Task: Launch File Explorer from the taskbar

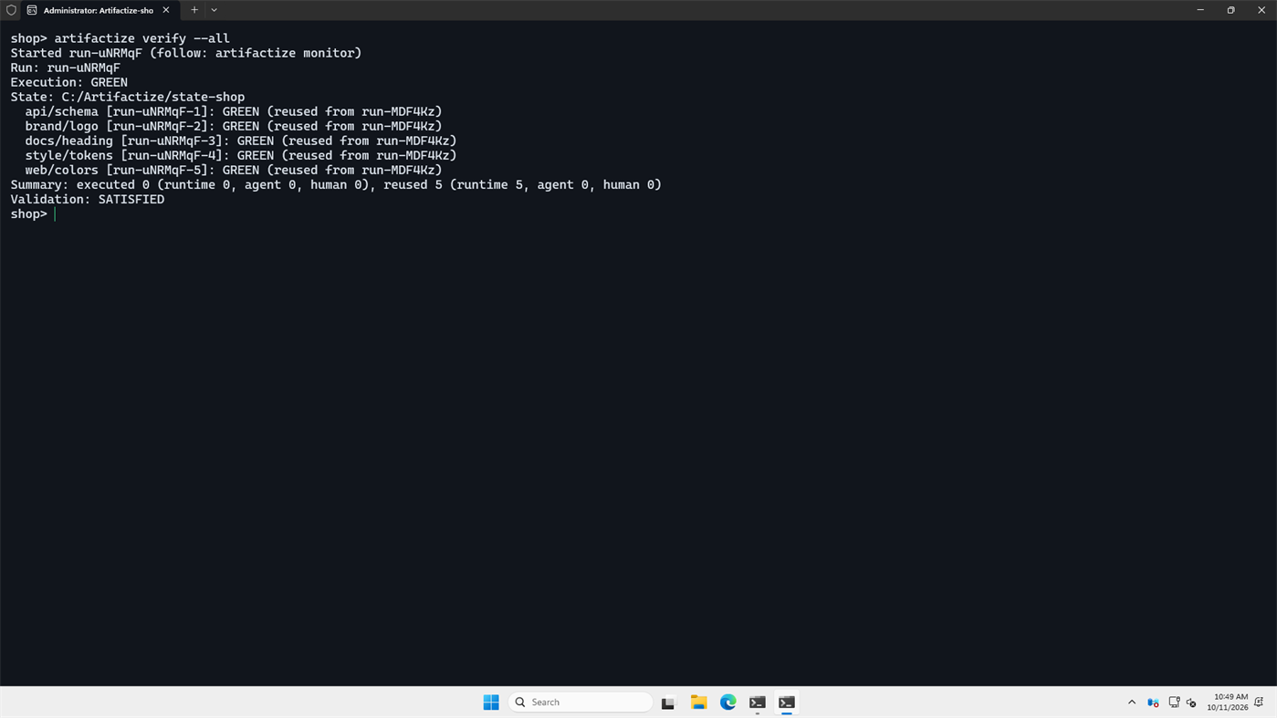Action: click(x=699, y=702)
